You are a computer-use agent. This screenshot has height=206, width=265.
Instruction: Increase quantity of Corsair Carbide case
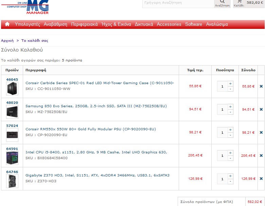click(230, 83)
